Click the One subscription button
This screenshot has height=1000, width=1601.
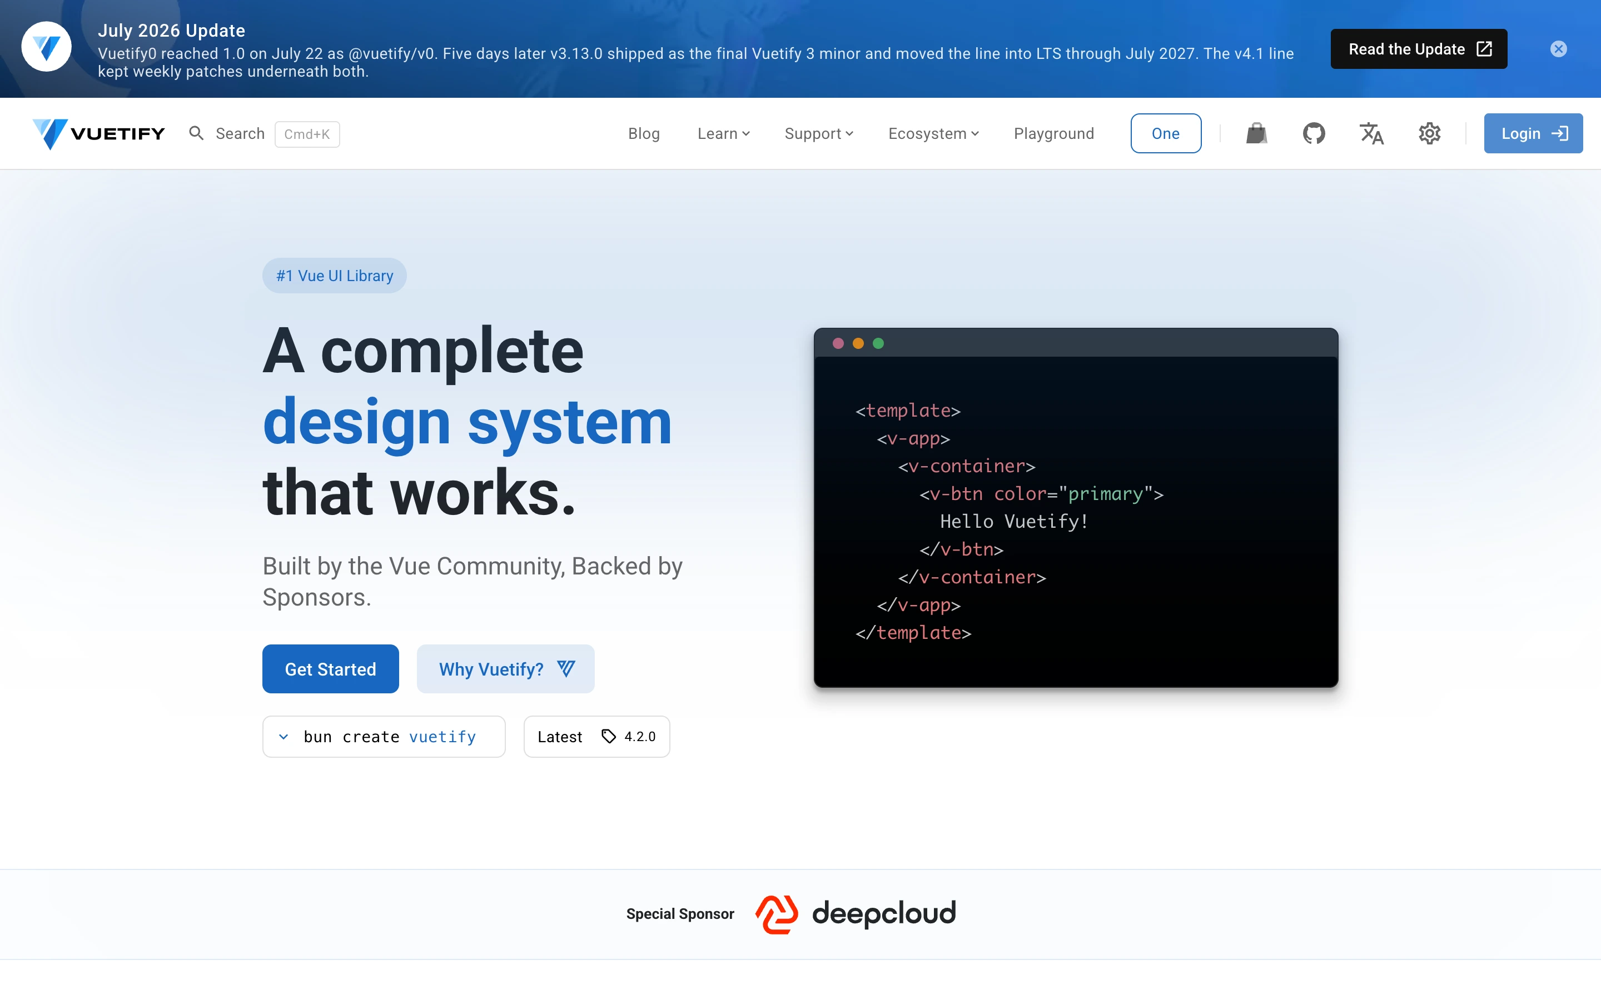[1166, 133]
